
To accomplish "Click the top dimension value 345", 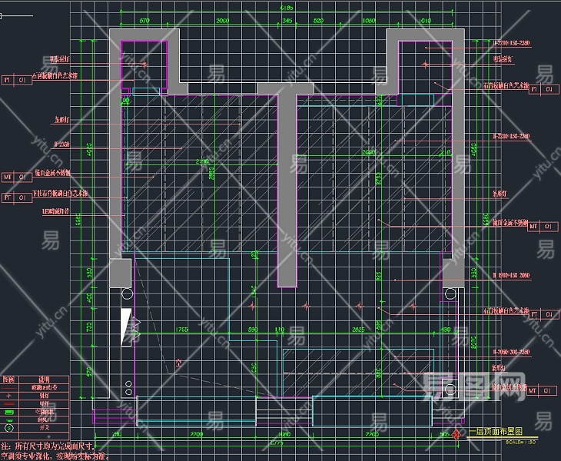I will point(287,21).
